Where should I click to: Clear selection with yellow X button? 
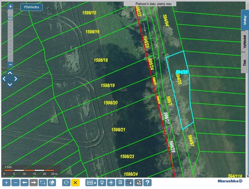point(75,183)
